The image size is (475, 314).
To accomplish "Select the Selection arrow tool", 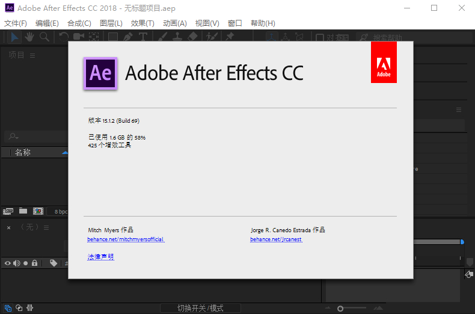I will pos(14,37).
